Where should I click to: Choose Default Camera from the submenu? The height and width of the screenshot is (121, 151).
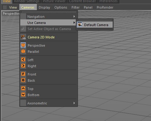[95, 25]
